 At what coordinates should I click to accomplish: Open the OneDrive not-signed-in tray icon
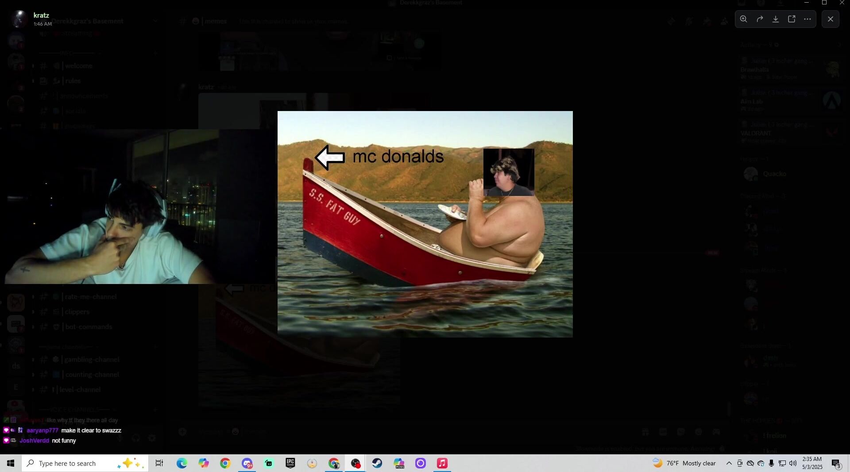750,463
